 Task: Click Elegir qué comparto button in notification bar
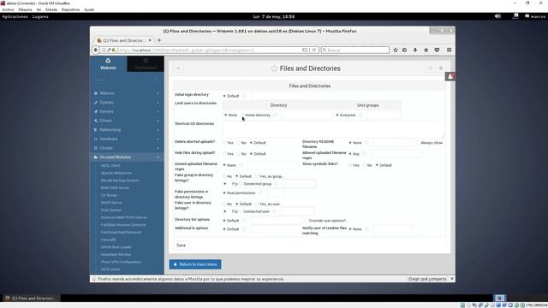pyautogui.click(x=427, y=279)
